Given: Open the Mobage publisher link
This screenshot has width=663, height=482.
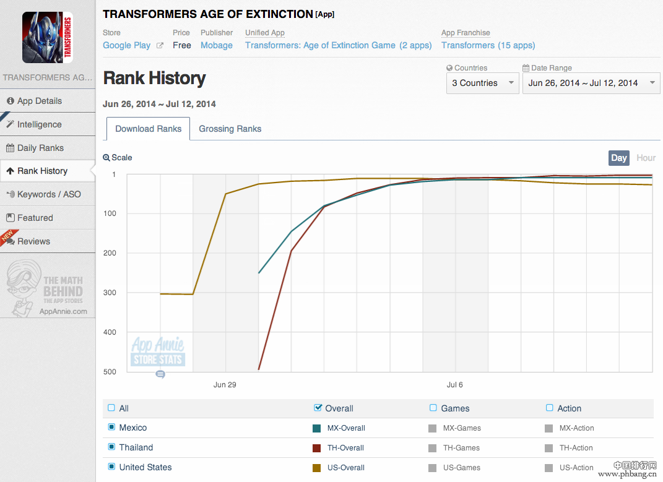Looking at the screenshot, I should click(217, 45).
